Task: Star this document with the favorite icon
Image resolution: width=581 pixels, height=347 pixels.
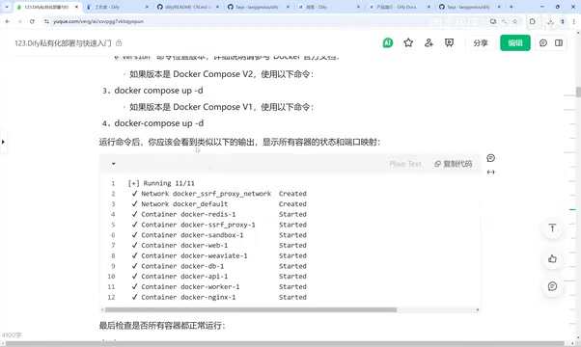Action: pyautogui.click(x=408, y=43)
